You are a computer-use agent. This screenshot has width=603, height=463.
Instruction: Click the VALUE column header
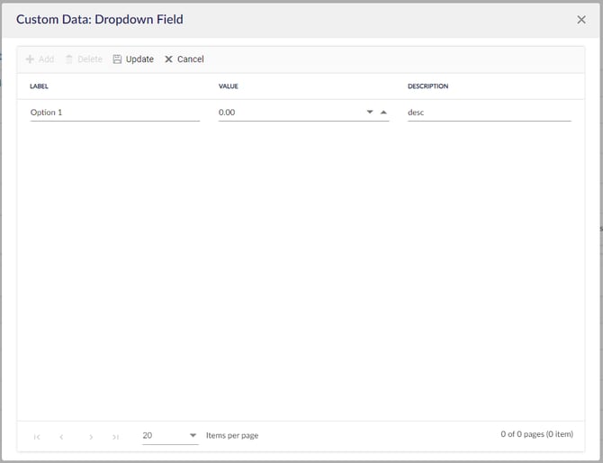(x=229, y=86)
